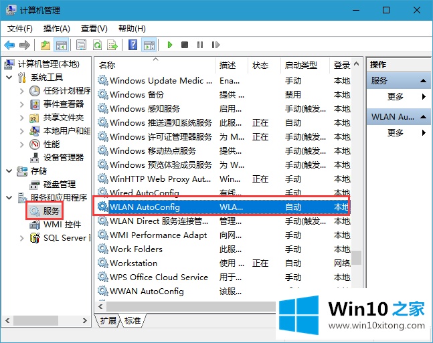Expand the 事件查看器 node arrow
This screenshot has width=433, height=343.
[x=22, y=104]
